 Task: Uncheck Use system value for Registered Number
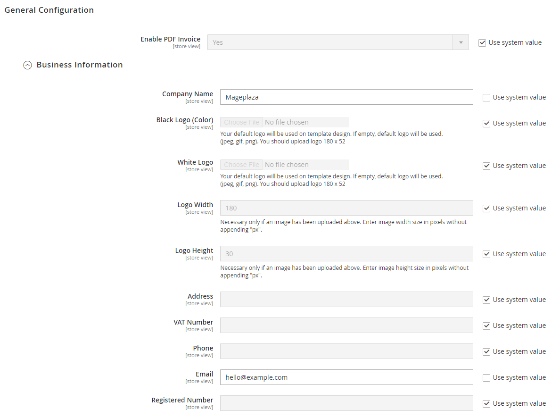(x=486, y=404)
